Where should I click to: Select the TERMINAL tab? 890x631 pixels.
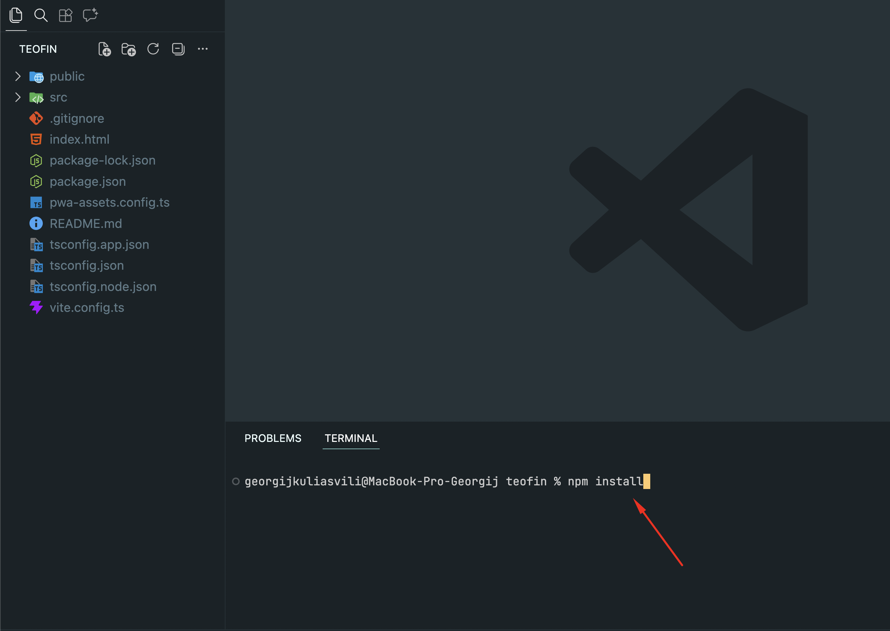pyautogui.click(x=350, y=438)
